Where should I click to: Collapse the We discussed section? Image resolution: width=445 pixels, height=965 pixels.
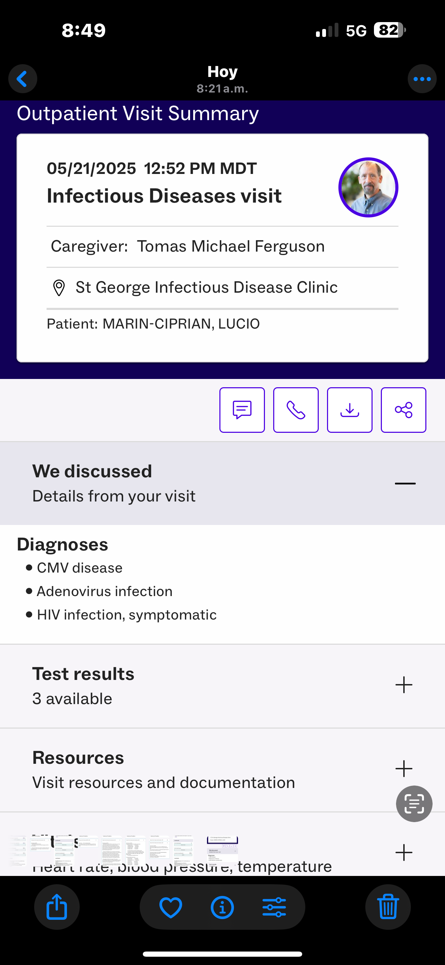point(405,483)
